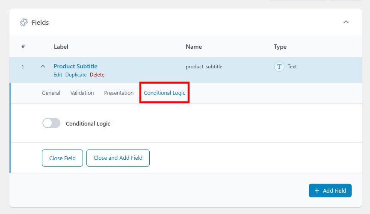Image resolution: width=370 pixels, height=214 pixels.
Task: Add a new field with Add Field
Action: click(x=330, y=191)
